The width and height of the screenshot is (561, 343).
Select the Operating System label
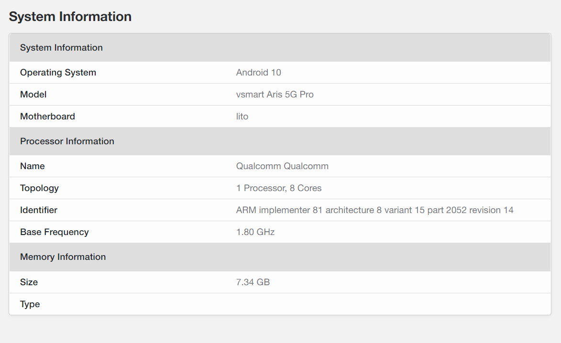pos(58,73)
